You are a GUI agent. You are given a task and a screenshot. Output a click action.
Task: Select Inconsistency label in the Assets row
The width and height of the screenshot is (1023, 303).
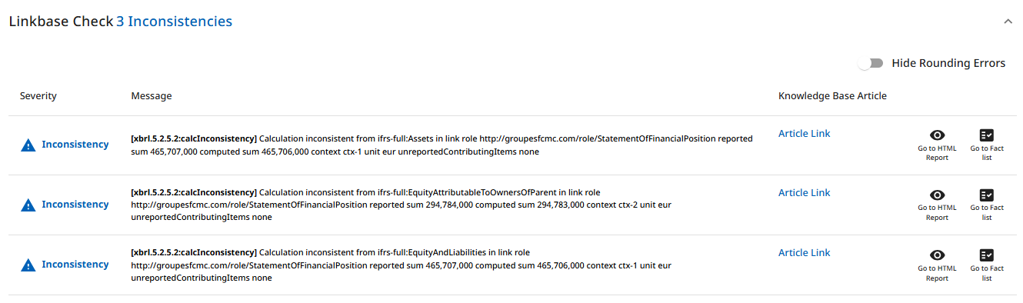75,145
